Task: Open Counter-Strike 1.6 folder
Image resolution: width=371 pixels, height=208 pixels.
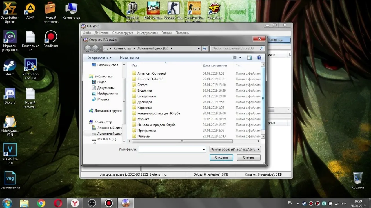Action: (x=150, y=79)
